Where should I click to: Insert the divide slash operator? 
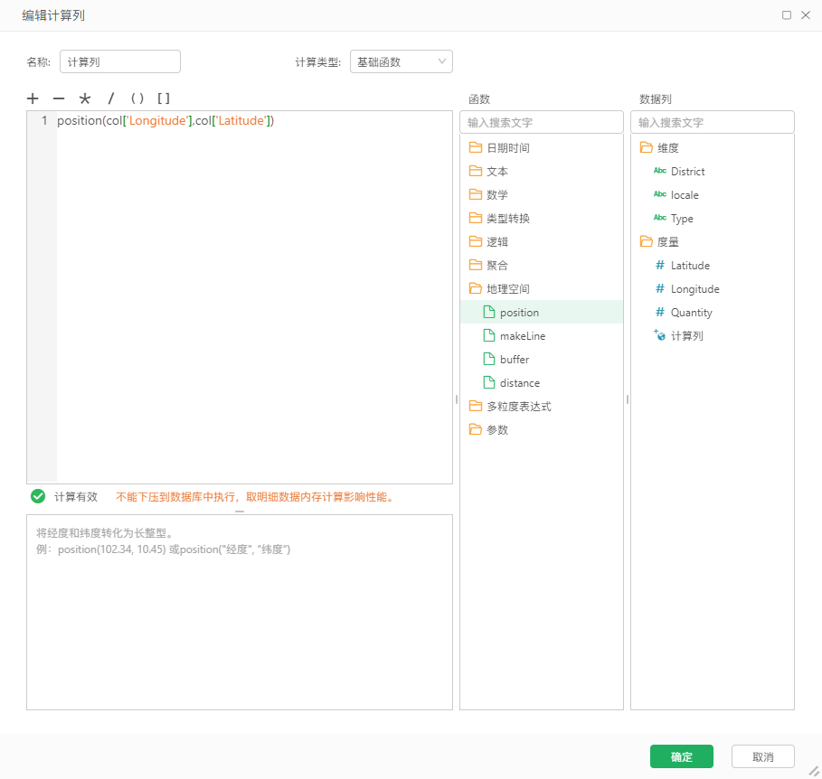(x=110, y=99)
